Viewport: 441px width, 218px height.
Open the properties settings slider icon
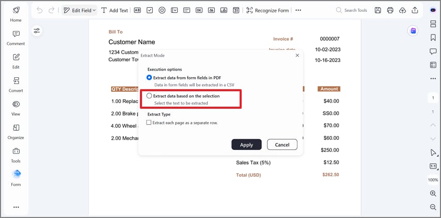(x=37, y=30)
